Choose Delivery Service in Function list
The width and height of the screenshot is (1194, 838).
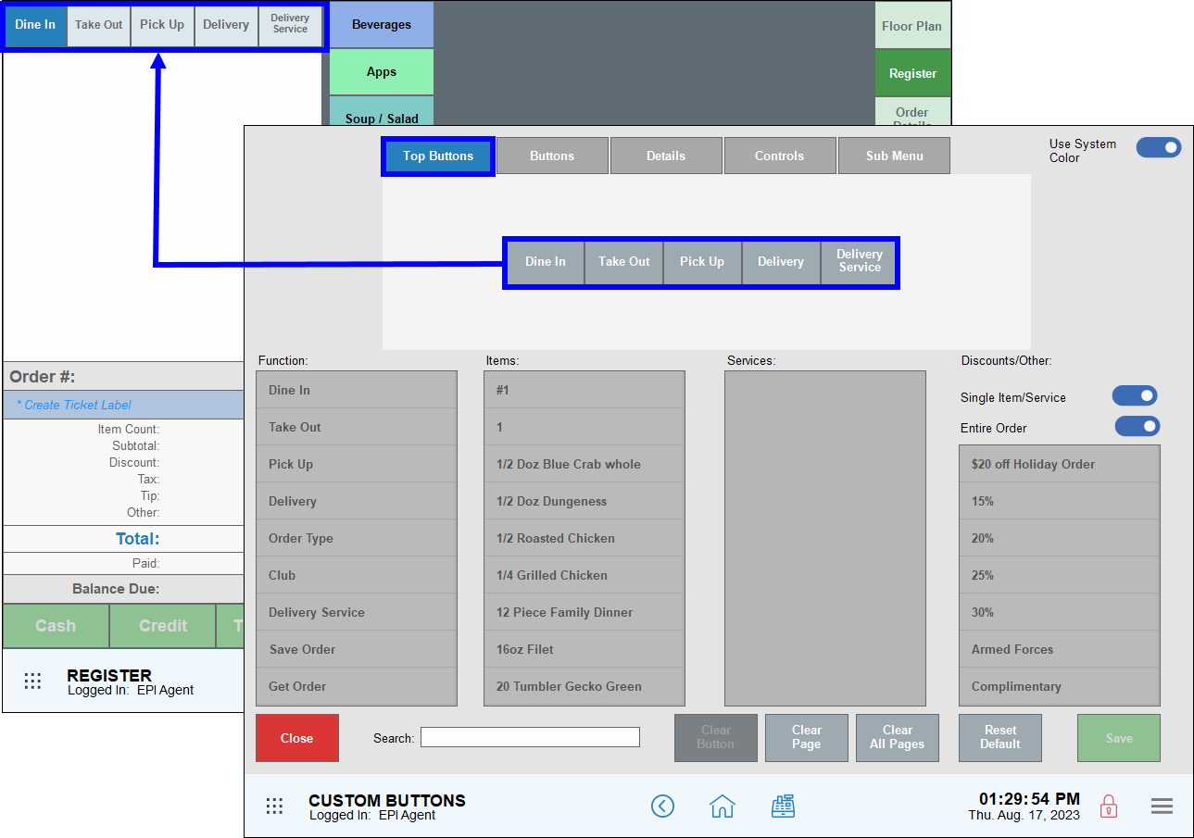click(357, 612)
